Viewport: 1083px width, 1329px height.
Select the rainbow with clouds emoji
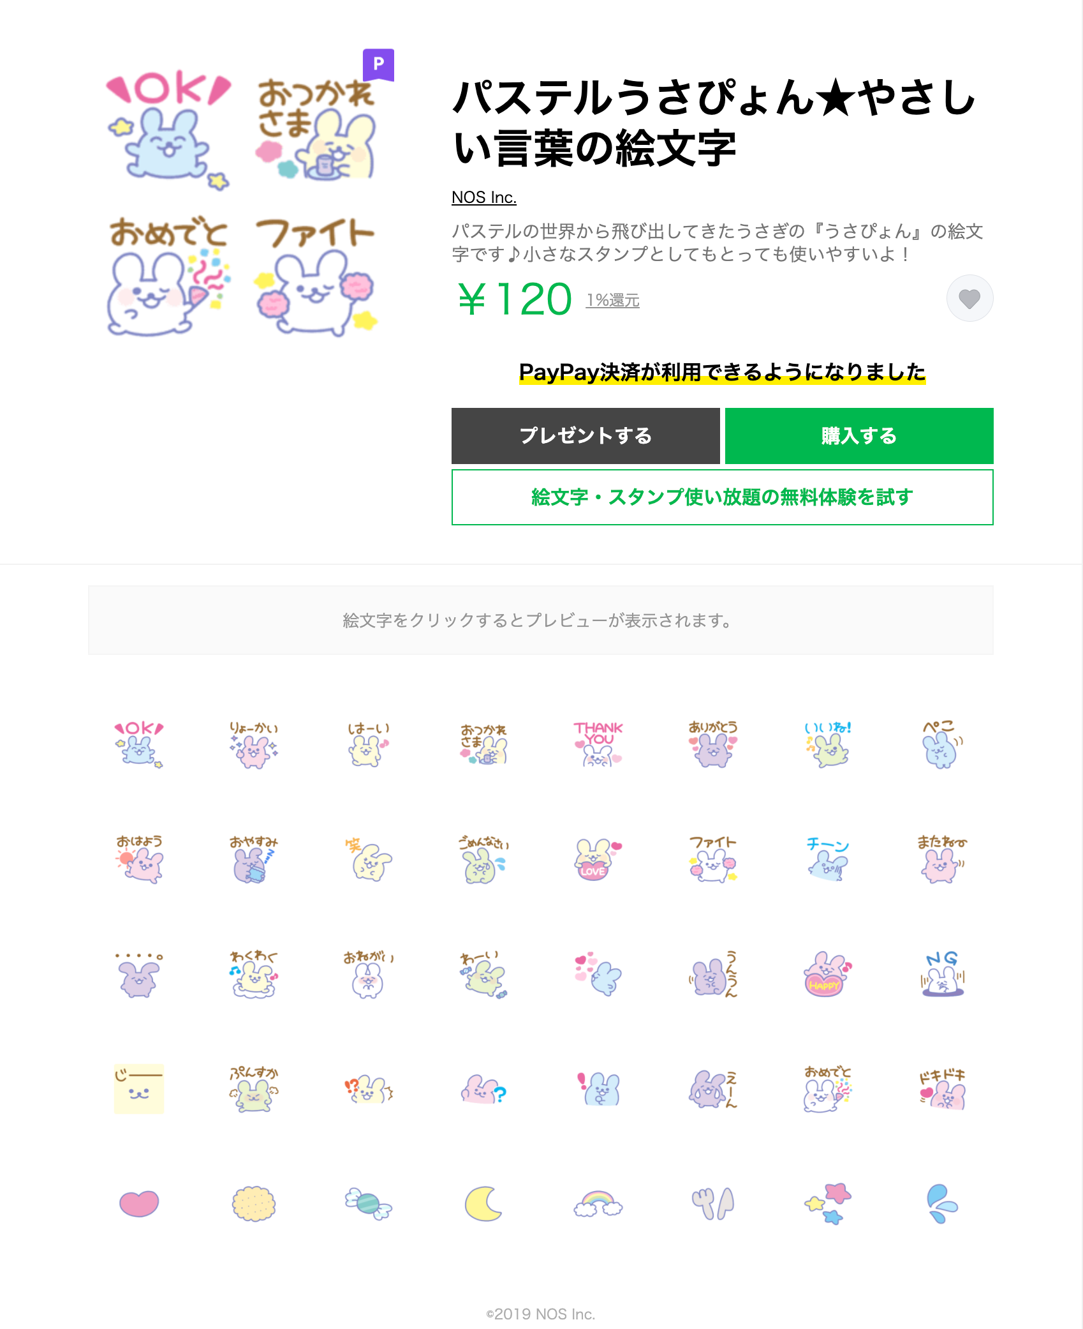598,1204
